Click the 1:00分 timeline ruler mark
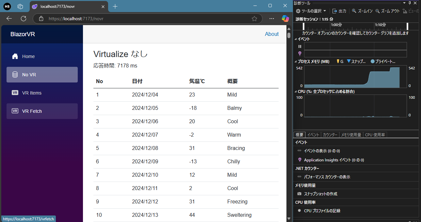This screenshot has width=421, height=222. [336, 25]
